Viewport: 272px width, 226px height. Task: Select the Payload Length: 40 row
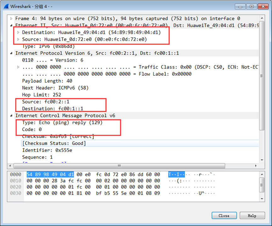tap(47, 81)
